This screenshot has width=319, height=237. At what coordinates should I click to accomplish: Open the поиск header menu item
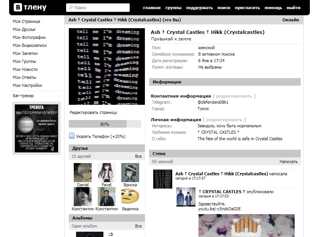coord(224,8)
